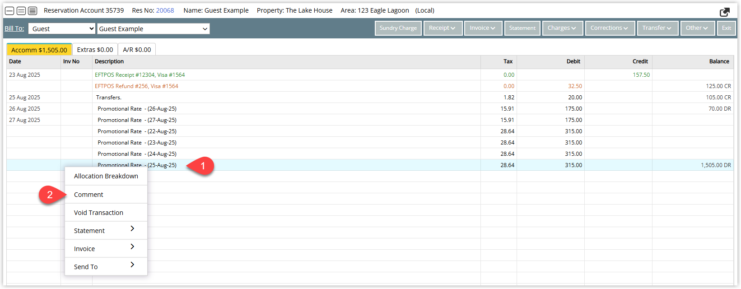Viewport: 741px width, 289px height.
Task: Switch to the Extras $0.00 tab
Action: click(95, 50)
